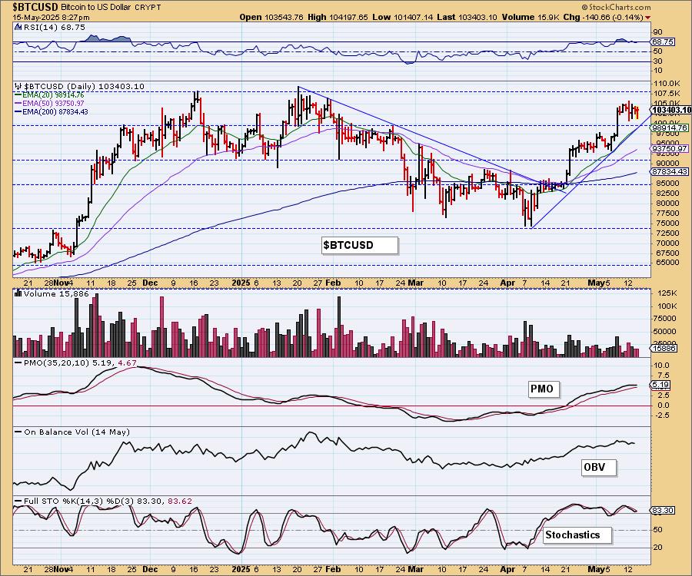This screenshot has width=692, height=576.
Task: Select the Last 103403.10 header value
Action: tap(467, 17)
